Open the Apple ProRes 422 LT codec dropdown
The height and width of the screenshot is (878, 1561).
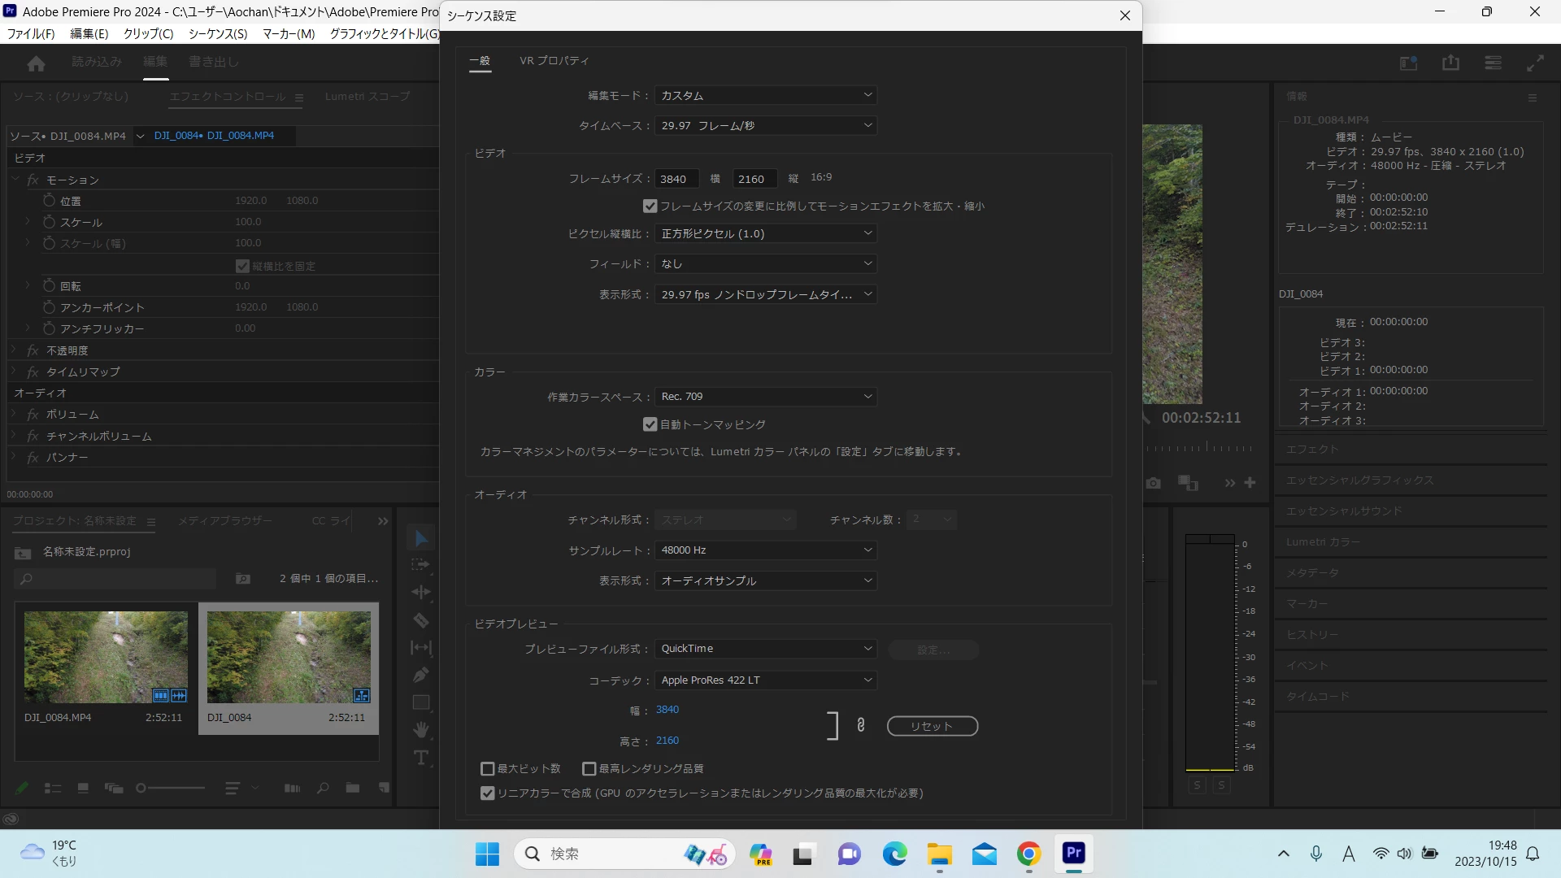(765, 680)
